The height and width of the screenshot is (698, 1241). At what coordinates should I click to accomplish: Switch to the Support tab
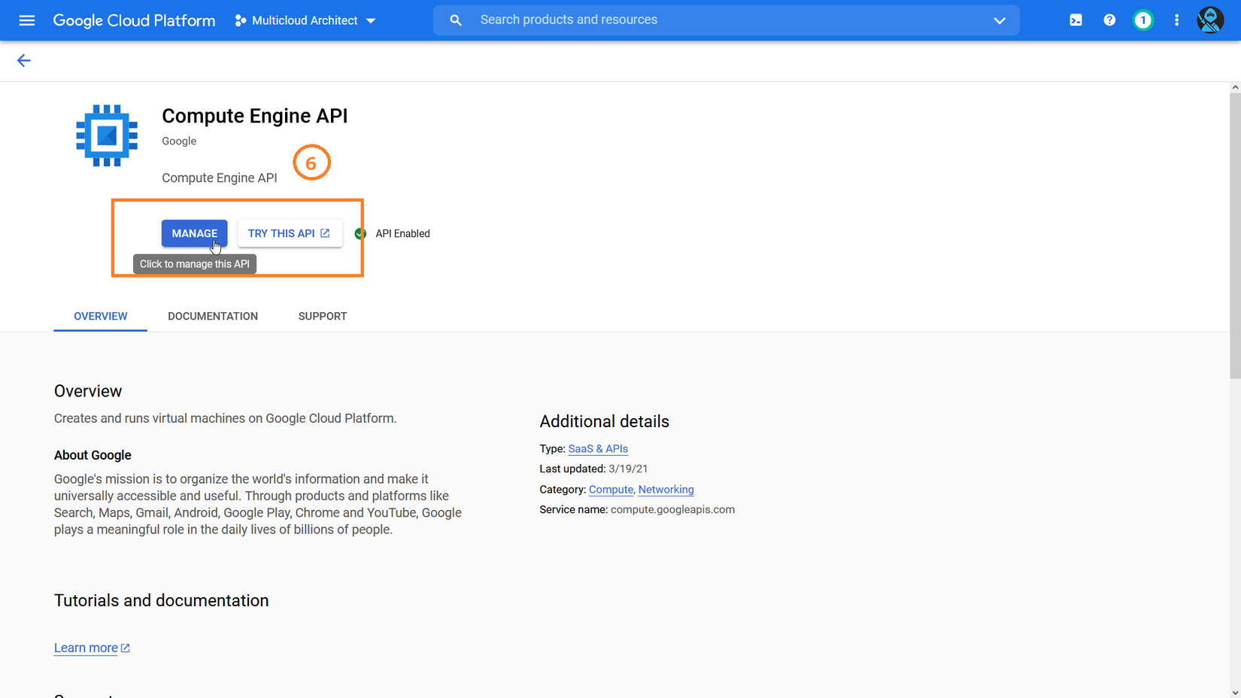pos(322,316)
